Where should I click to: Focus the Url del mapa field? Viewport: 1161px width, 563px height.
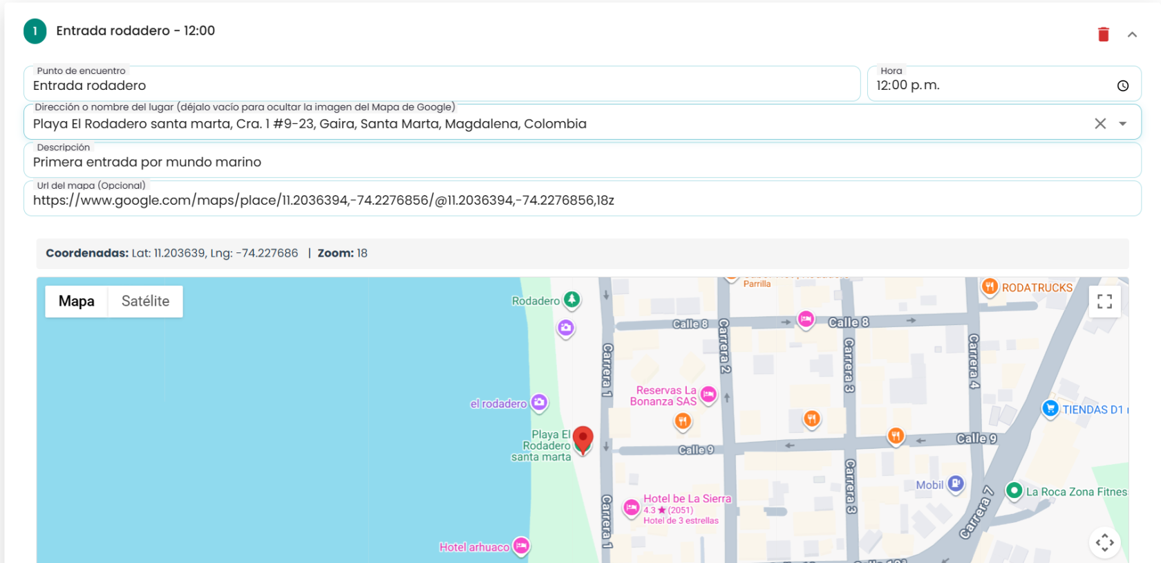(583, 199)
